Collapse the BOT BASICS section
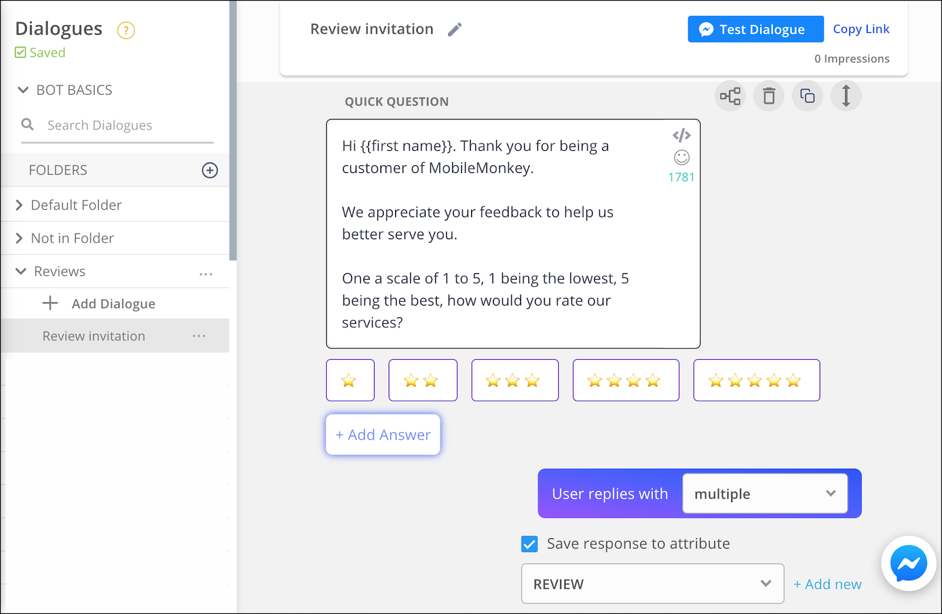The height and width of the screenshot is (614, 942). click(23, 90)
